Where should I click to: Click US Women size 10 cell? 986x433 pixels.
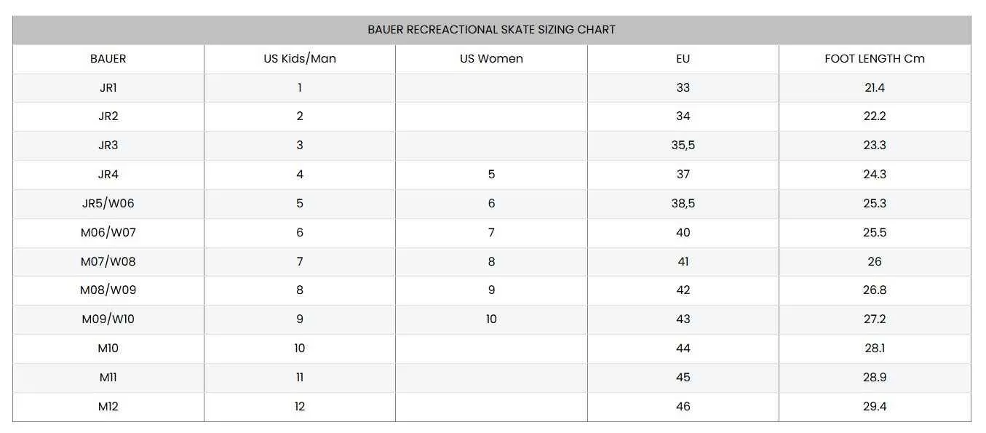491,319
